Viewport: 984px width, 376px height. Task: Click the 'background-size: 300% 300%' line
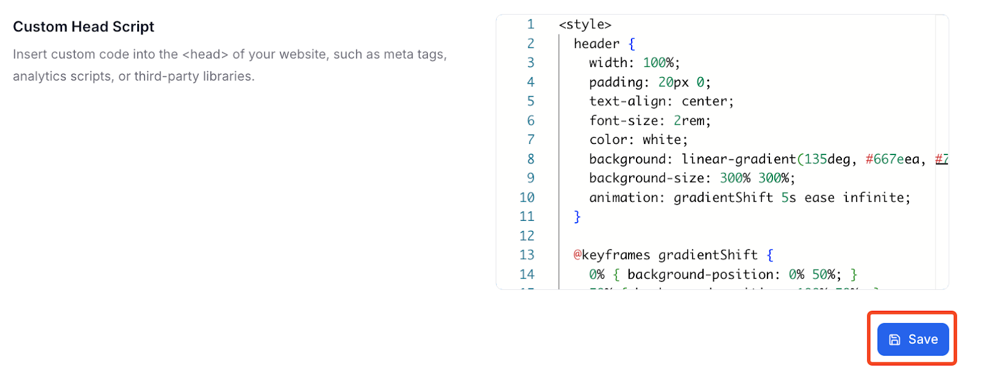(692, 178)
